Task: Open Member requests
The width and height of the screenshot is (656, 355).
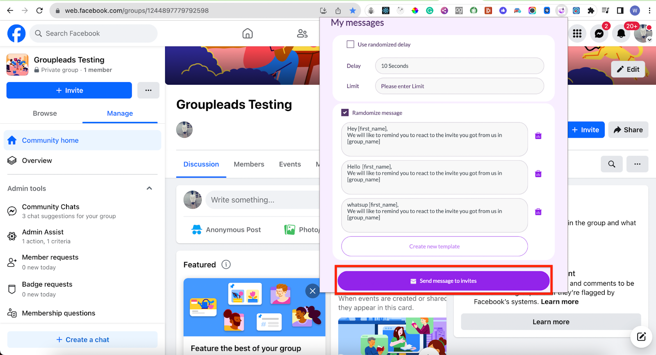Action: [82, 262]
